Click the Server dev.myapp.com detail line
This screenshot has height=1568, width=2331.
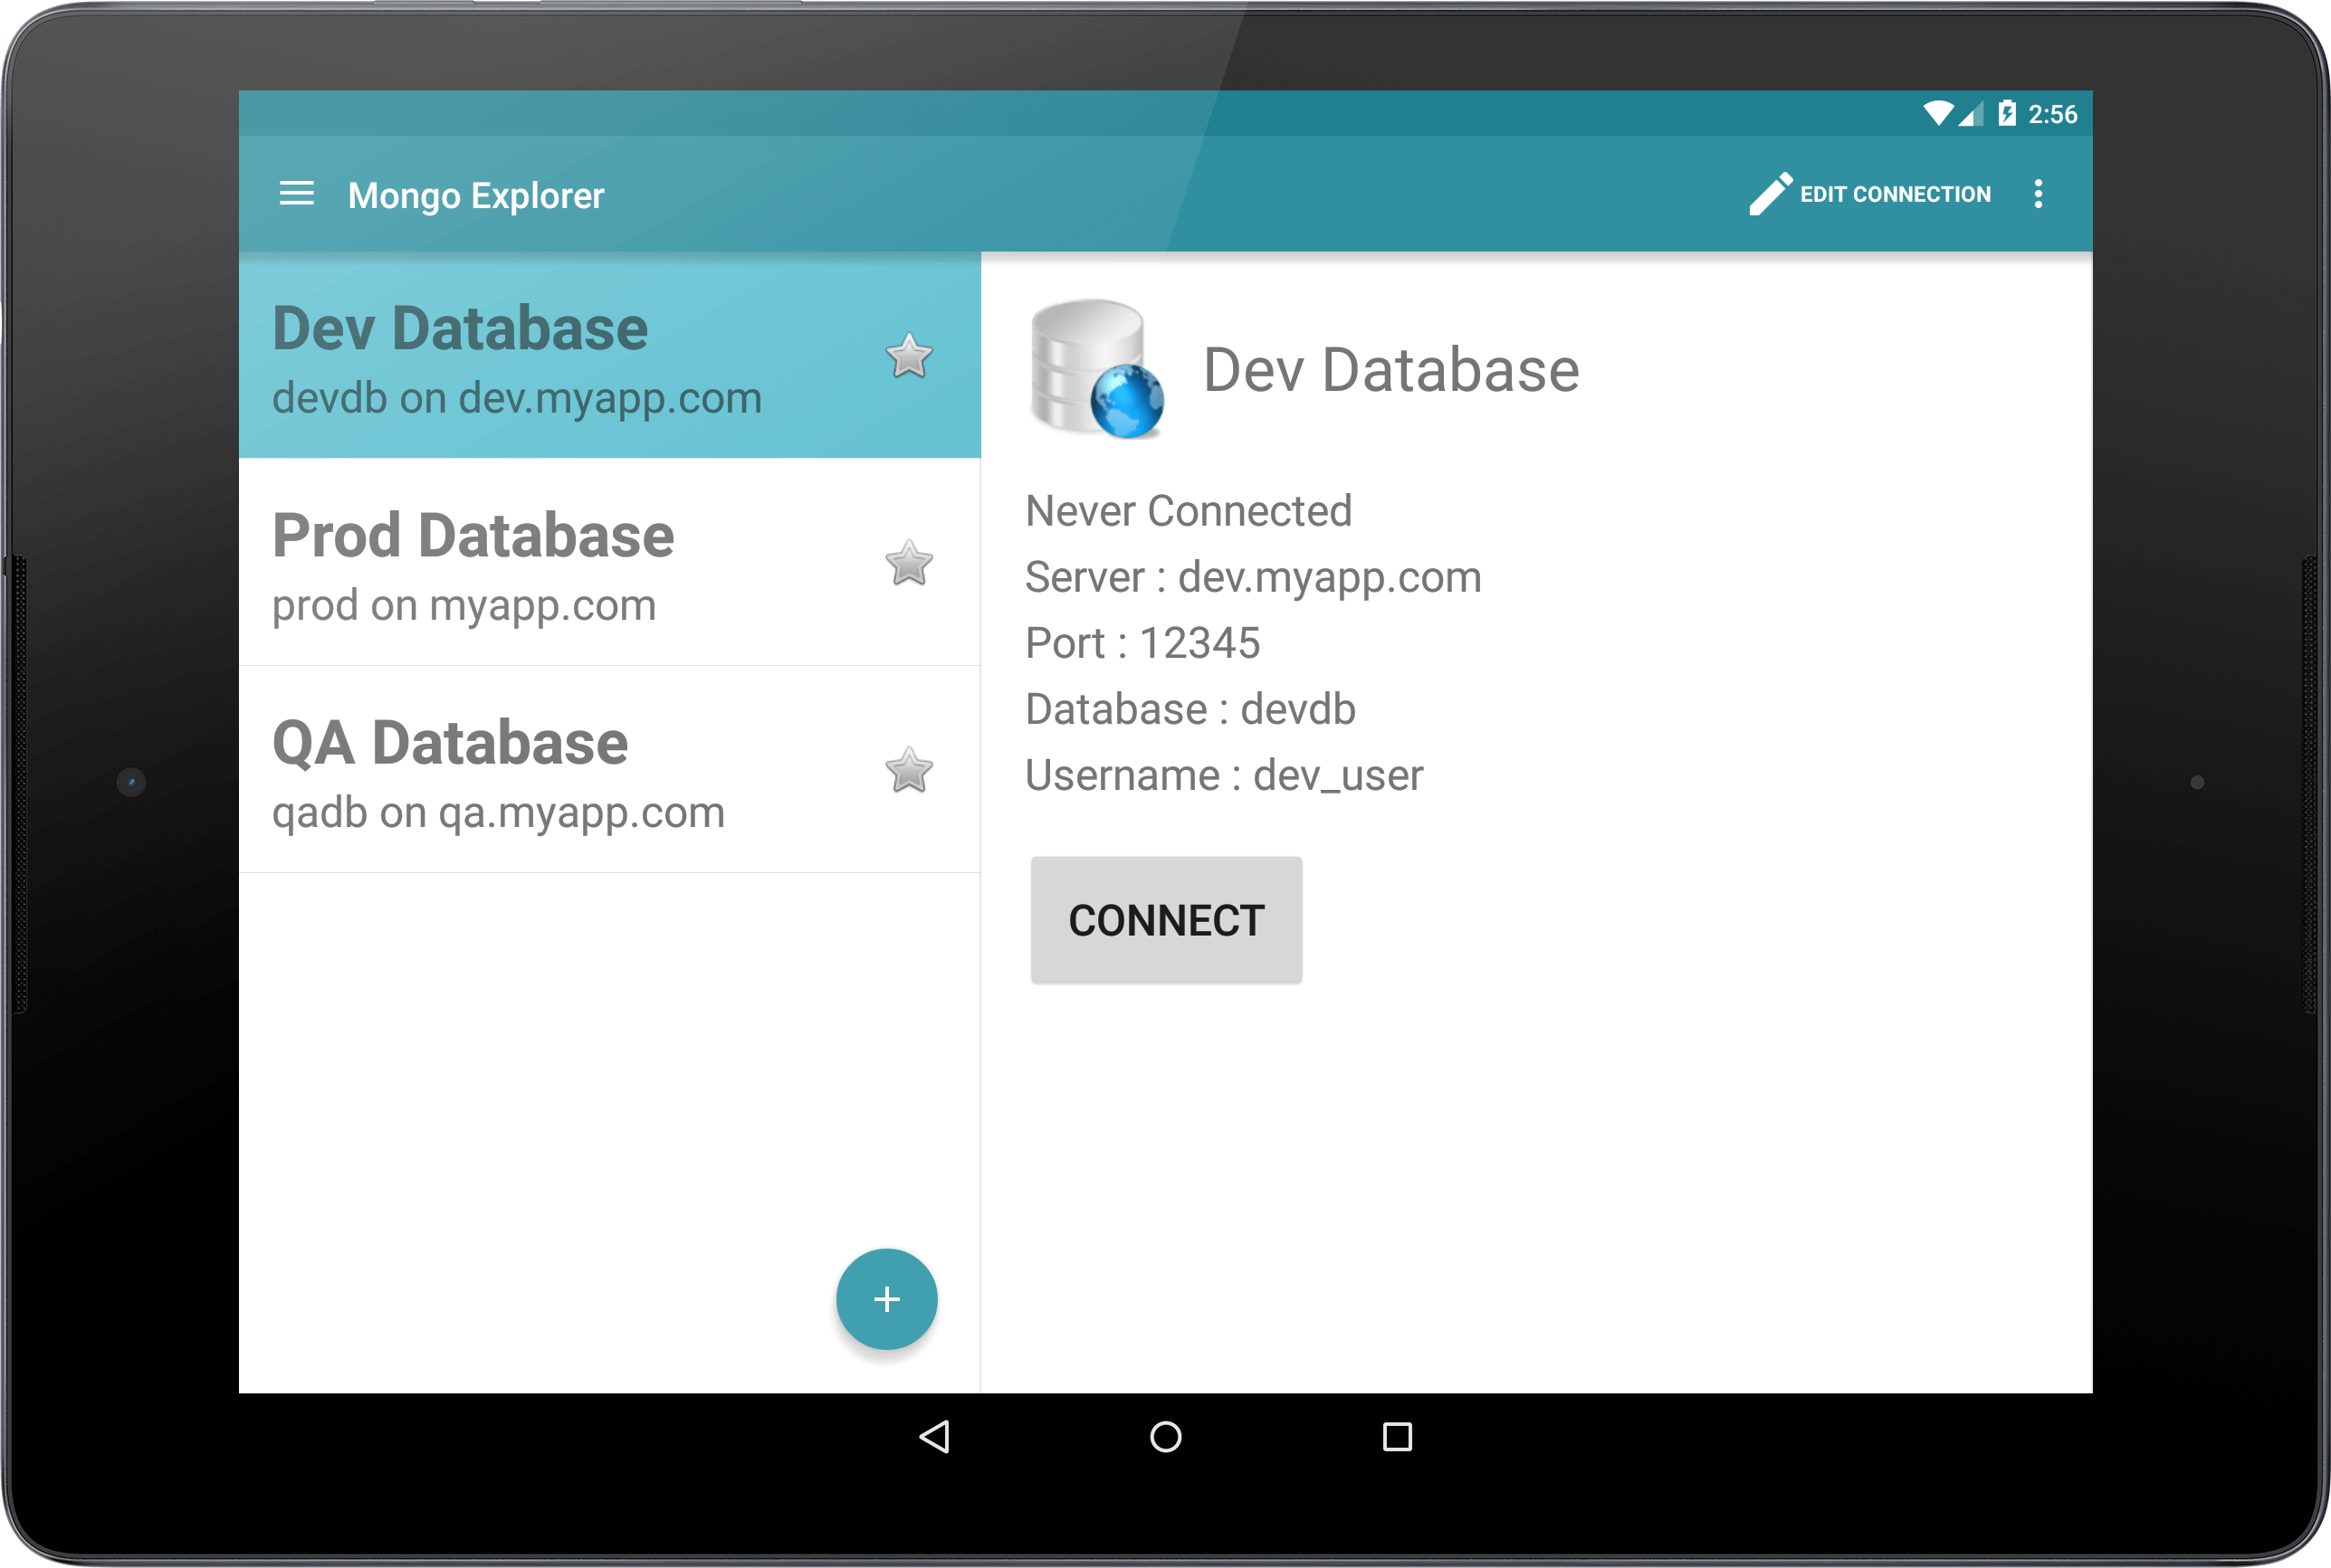pyautogui.click(x=1253, y=577)
